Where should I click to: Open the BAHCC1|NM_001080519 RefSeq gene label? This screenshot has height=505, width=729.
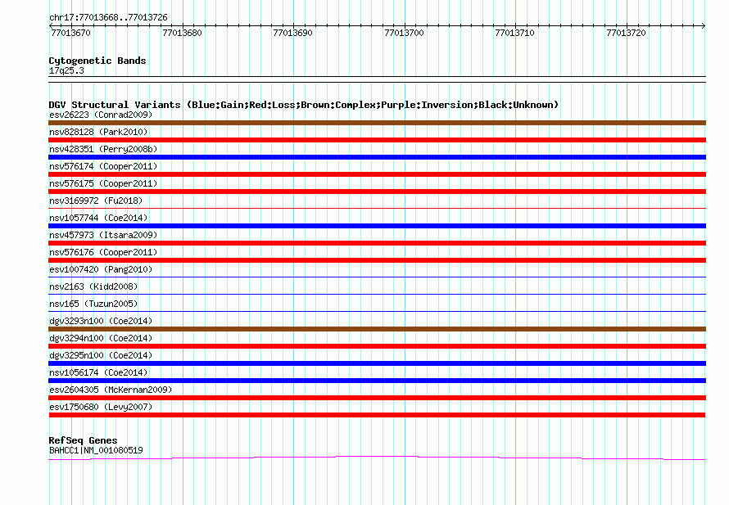click(96, 450)
